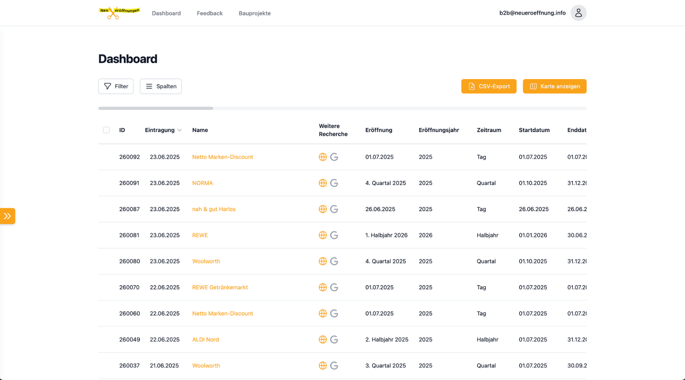Click globe icon for REWE Getränkemarkt

click(323, 287)
